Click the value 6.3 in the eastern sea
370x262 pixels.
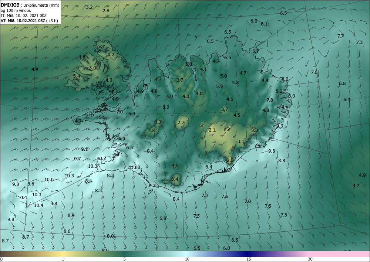click(347, 100)
